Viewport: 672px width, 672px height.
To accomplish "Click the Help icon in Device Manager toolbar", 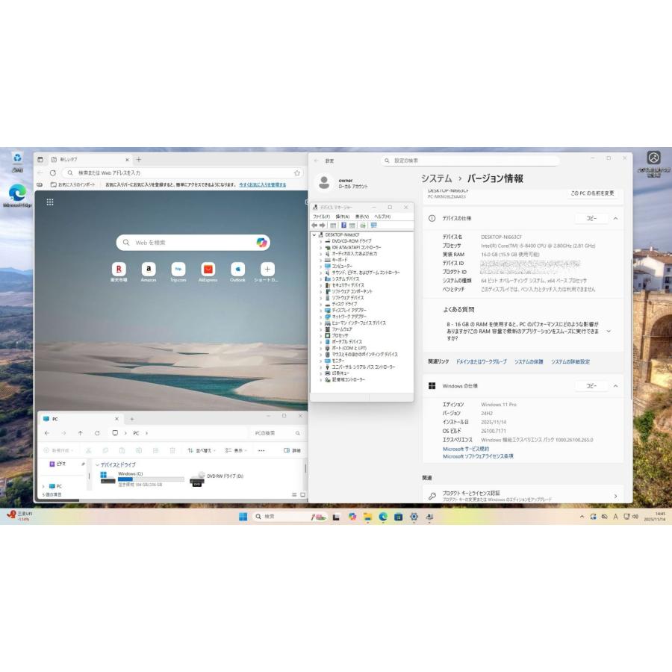I will 343,225.
